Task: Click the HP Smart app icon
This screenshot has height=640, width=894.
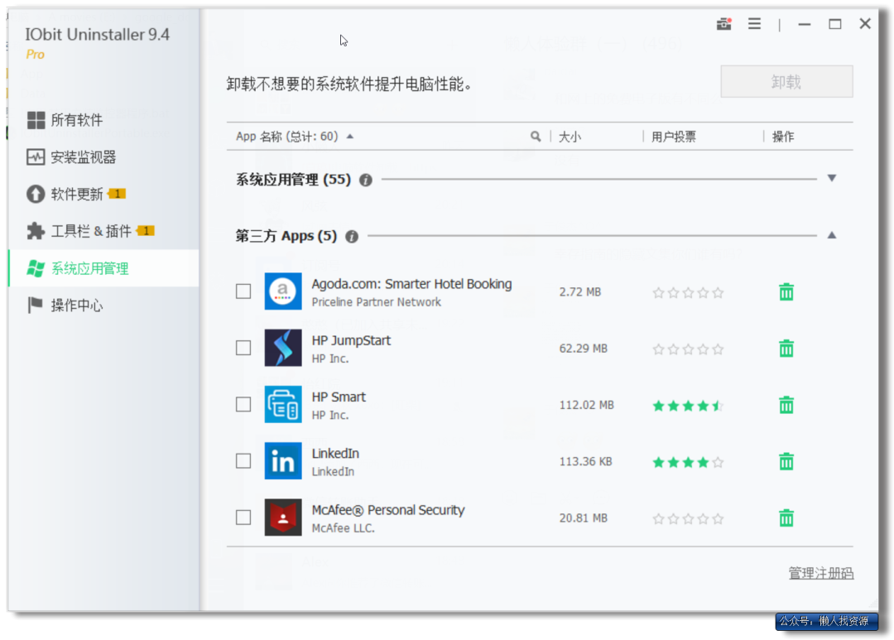Action: click(x=283, y=404)
